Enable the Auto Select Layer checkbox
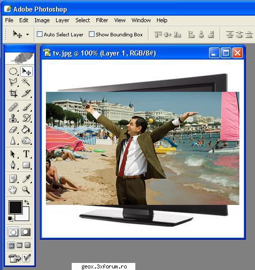 (39, 34)
